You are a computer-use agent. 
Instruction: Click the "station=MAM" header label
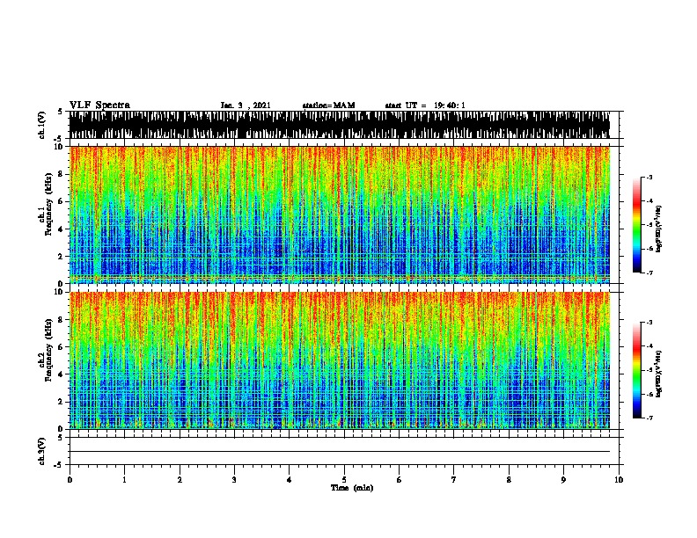pyautogui.click(x=329, y=105)
